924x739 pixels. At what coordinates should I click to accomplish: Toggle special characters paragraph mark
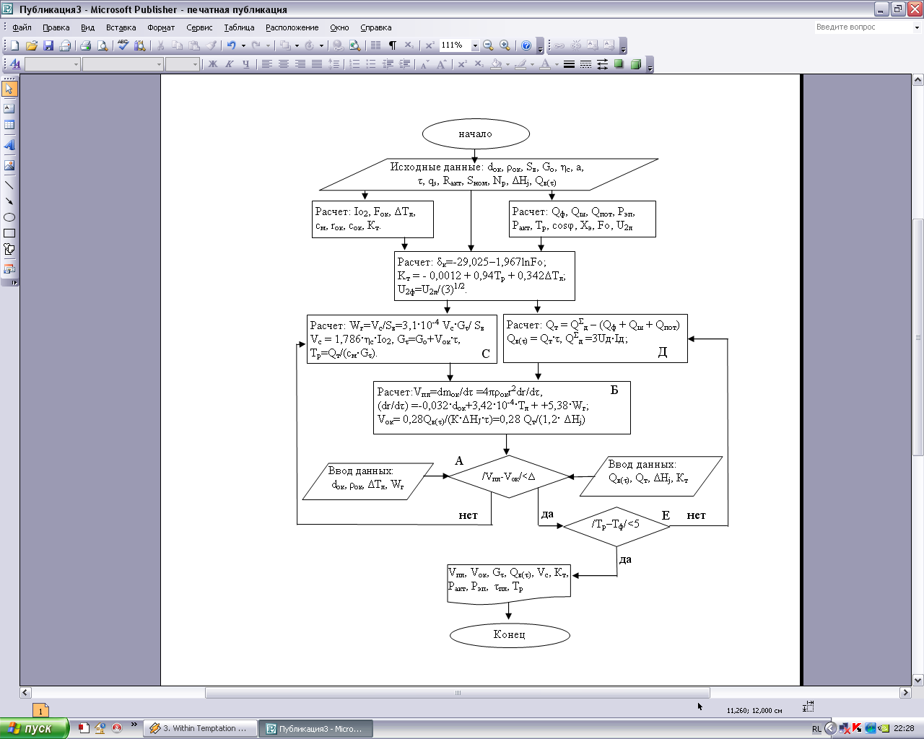tap(393, 45)
